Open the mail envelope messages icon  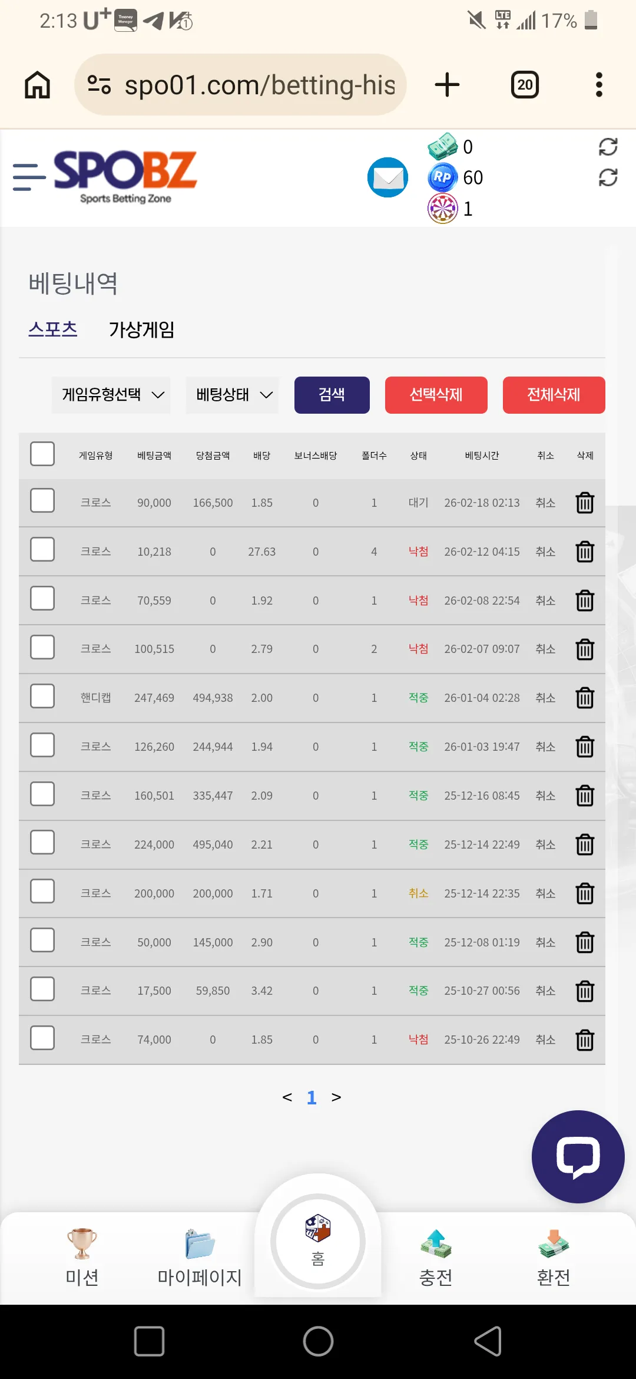387,177
